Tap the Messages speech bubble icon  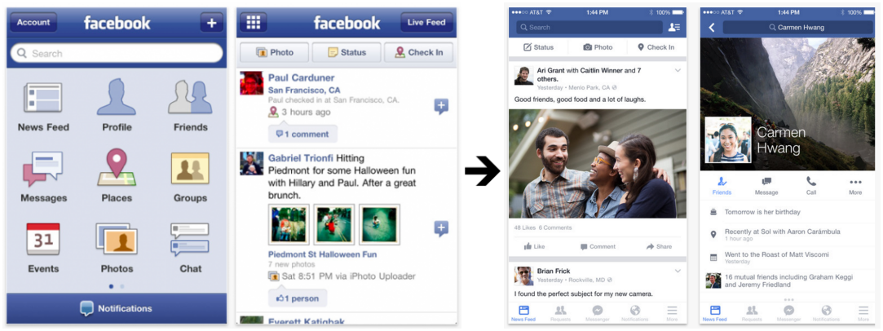42,169
